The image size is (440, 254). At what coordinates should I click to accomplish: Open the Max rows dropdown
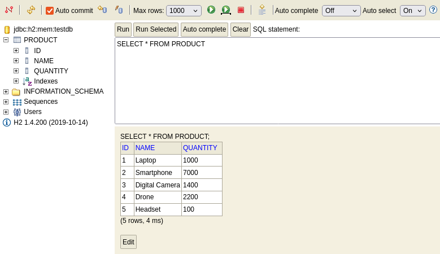pyautogui.click(x=184, y=11)
